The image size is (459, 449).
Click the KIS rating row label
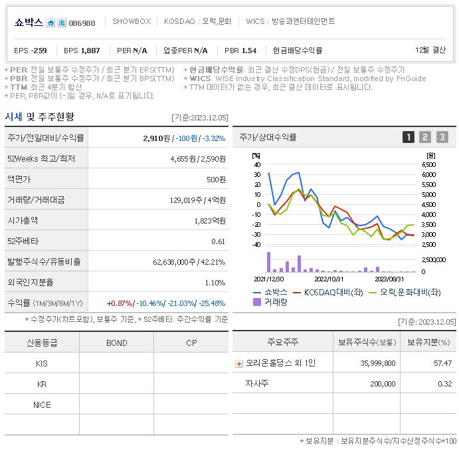coord(42,363)
